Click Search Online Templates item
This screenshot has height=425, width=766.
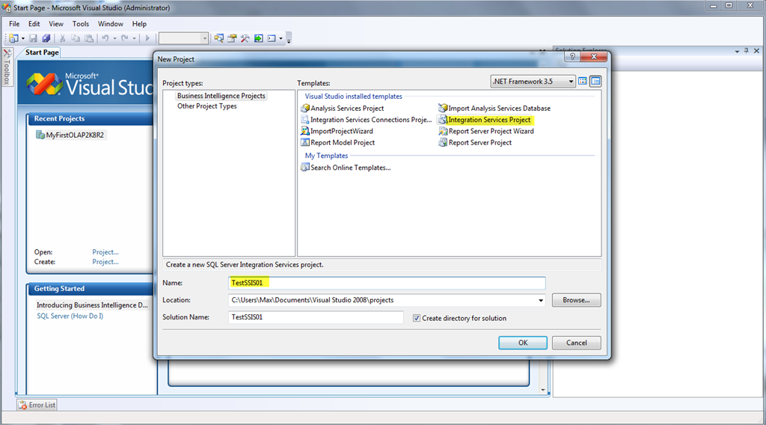346,168
